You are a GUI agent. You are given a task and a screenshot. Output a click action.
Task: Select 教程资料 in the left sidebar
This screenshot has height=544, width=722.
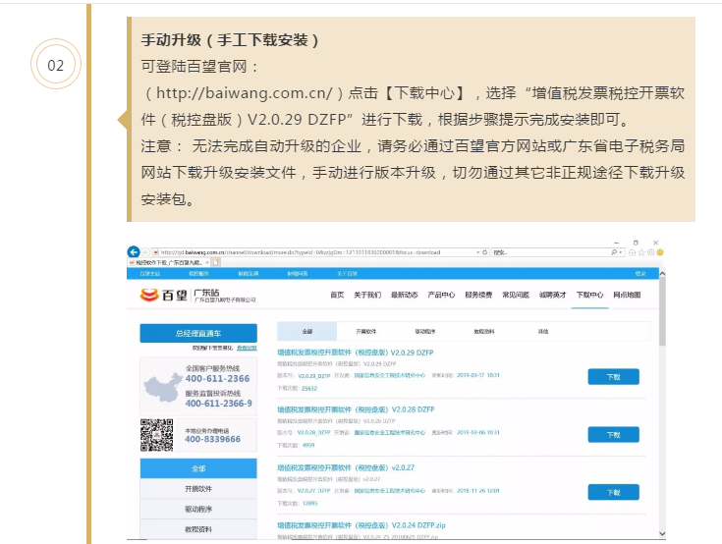click(x=198, y=529)
